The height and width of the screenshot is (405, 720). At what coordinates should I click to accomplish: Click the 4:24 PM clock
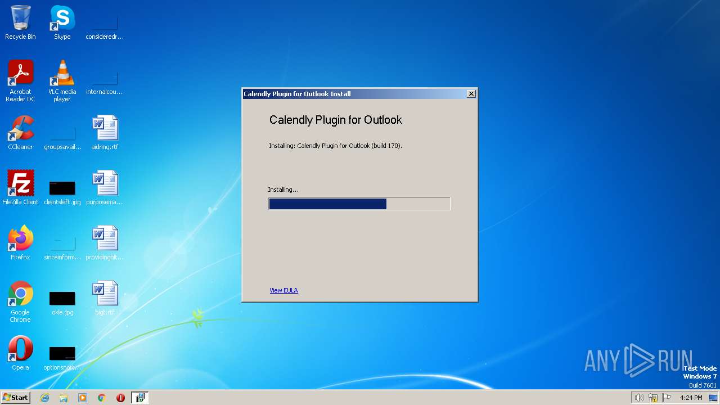pos(691,398)
